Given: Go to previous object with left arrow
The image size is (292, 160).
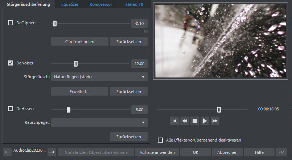Looking at the screenshot, I should click(7, 152).
